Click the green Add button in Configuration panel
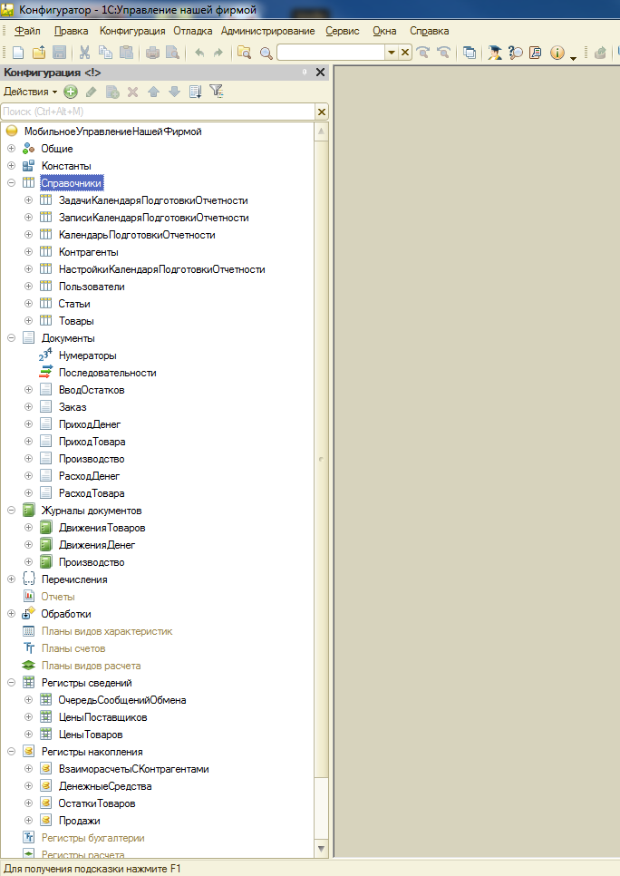 click(x=71, y=92)
